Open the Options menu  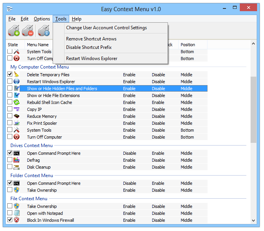pos(42,19)
